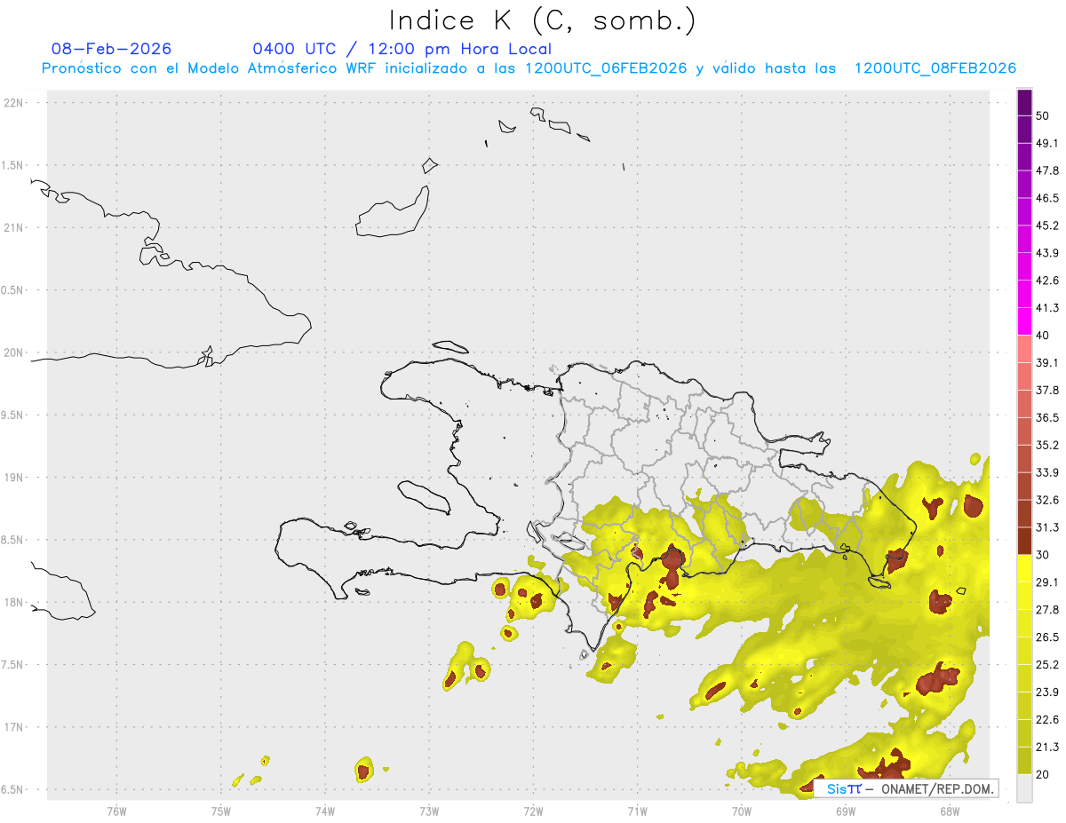
Task: Click the latitude axis label '17N'
Action: pos(13,727)
